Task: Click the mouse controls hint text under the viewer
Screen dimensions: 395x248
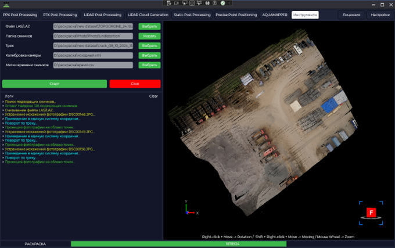Action: click(x=278, y=236)
